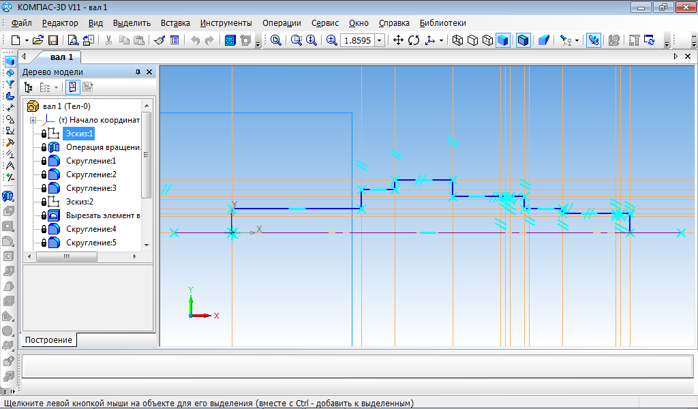Image resolution: width=698 pixels, height=409 pixels.
Task: Open the Вставка menu
Action: point(175,23)
